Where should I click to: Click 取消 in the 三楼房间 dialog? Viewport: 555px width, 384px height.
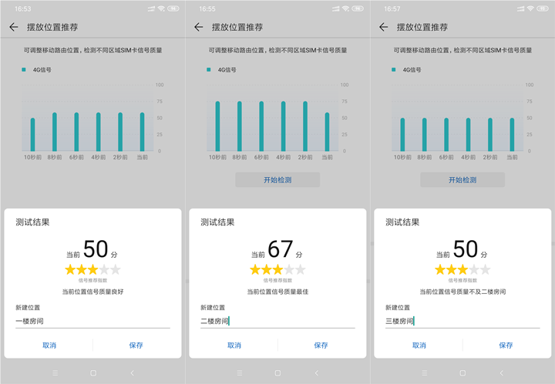point(419,346)
